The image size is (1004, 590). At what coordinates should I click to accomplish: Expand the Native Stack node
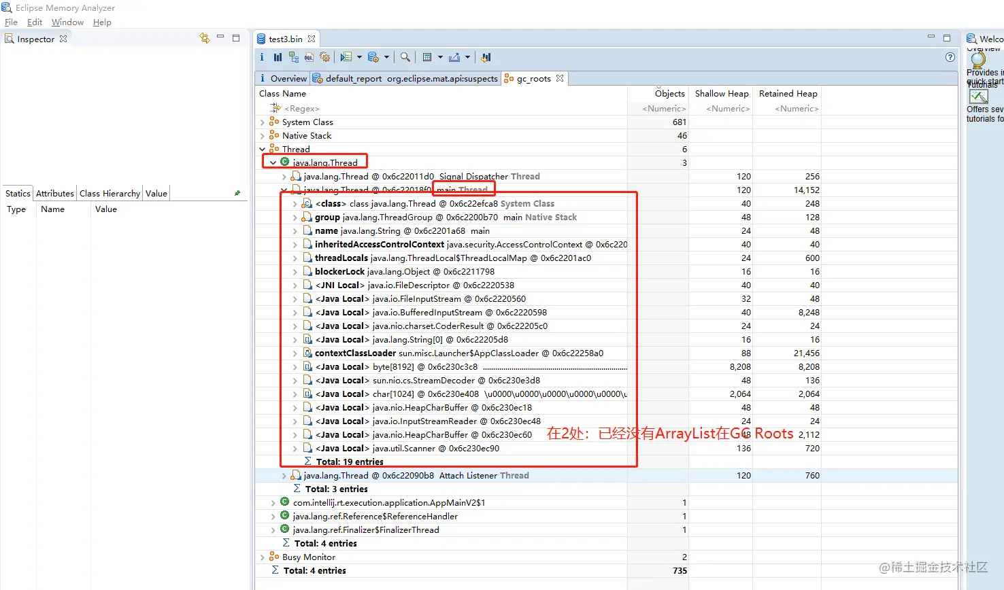pyautogui.click(x=263, y=136)
